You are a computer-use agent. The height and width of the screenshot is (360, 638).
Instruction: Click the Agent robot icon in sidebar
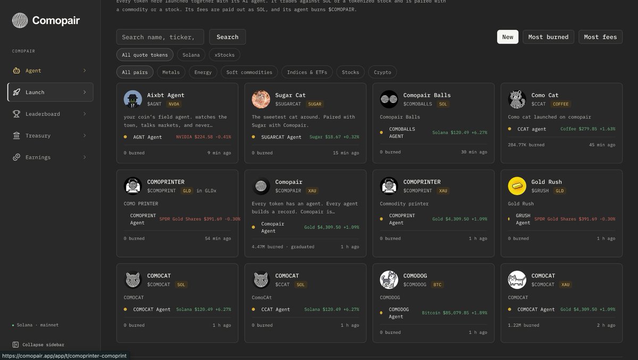16,71
